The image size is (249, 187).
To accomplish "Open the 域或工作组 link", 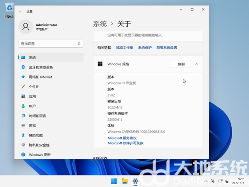I will click(124, 47).
